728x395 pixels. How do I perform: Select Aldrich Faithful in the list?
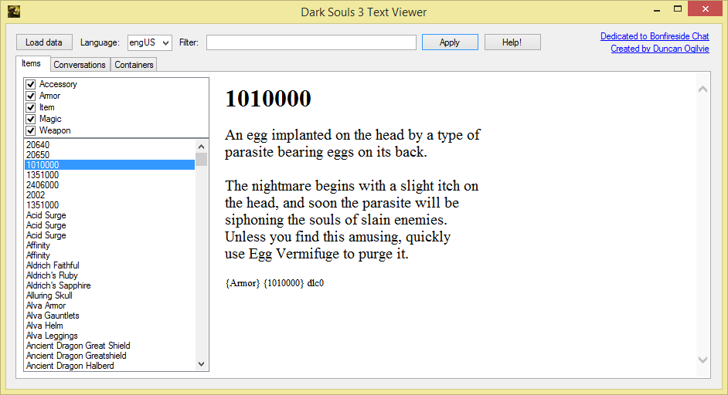point(110,265)
